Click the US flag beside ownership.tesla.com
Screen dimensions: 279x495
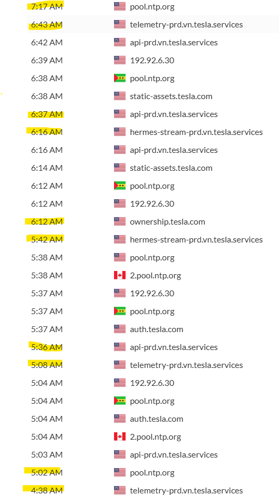pyautogui.click(x=119, y=221)
